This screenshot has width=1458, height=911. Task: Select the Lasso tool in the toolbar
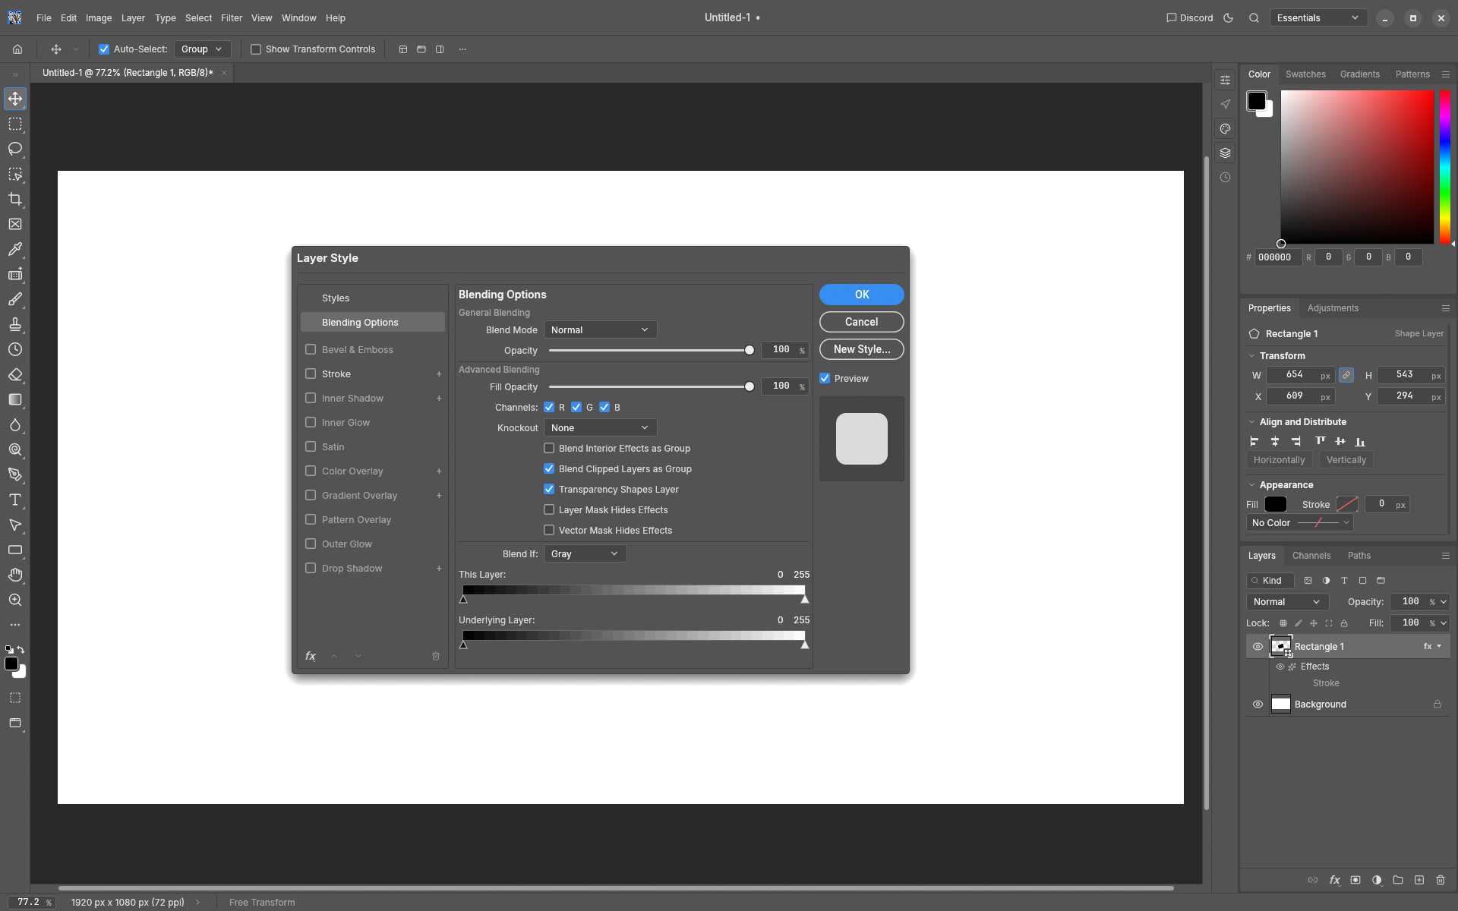tap(15, 149)
